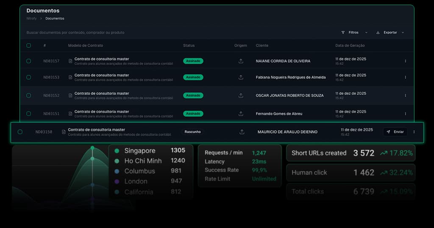
Task: Click the funnel filter icon
Action: (x=343, y=33)
